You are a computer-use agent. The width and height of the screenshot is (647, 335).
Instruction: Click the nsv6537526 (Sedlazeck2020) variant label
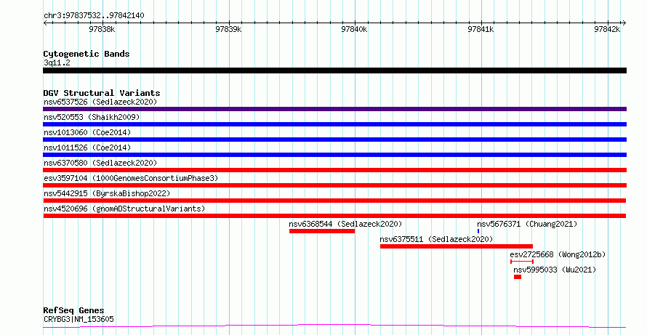[x=100, y=102]
